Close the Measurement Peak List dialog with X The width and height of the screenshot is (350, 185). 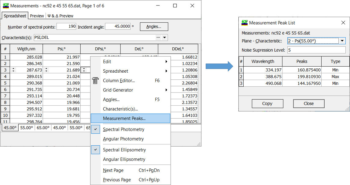click(343, 23)
